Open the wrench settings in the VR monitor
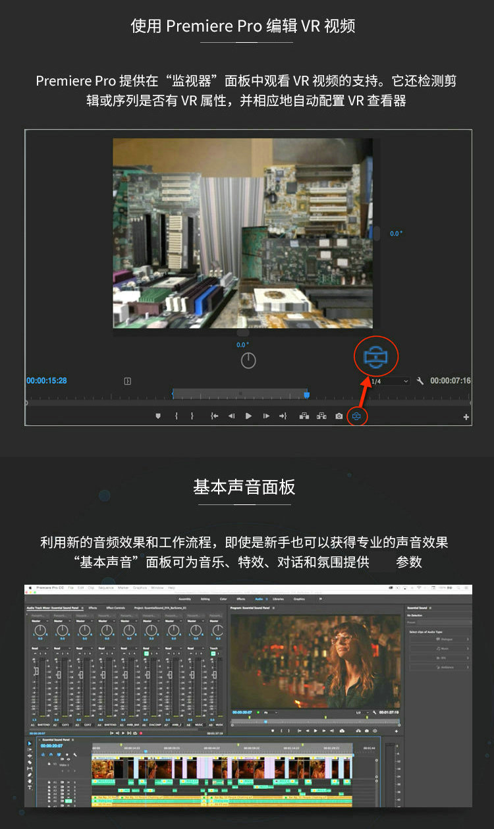Image resolution: width=494 pixels, height=829 pixels. 420,381
